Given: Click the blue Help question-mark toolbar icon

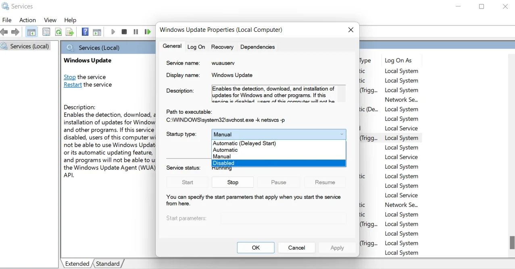Looking at the screenshot, I should point(85,32).
